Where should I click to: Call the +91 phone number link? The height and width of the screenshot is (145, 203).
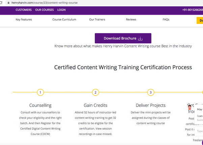pyautogui.click(x=192, y=10)
